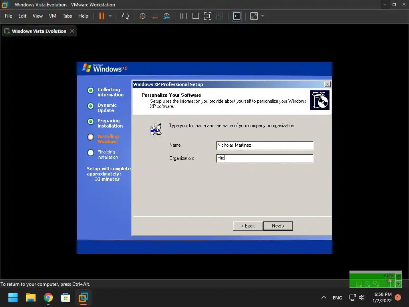
Task: Open the Tabs menu
Action: [x=67, y=16]
